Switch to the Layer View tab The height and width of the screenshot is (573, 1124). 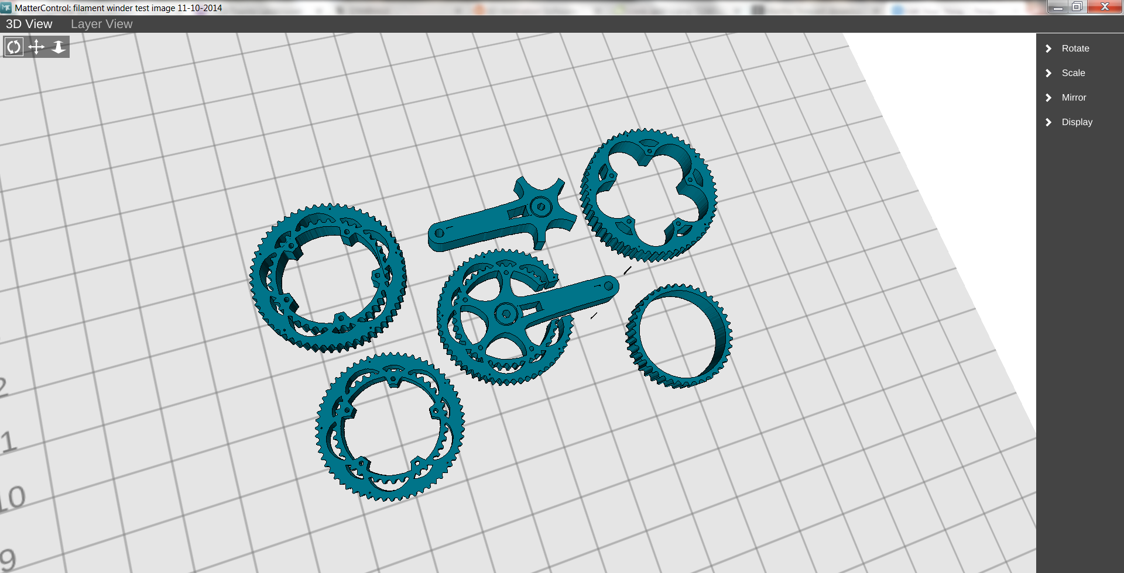click(102, 24)
